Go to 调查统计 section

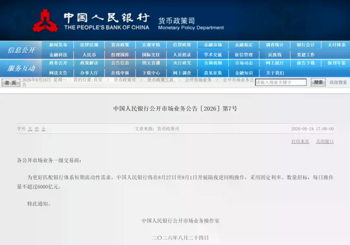click(275, 45)
